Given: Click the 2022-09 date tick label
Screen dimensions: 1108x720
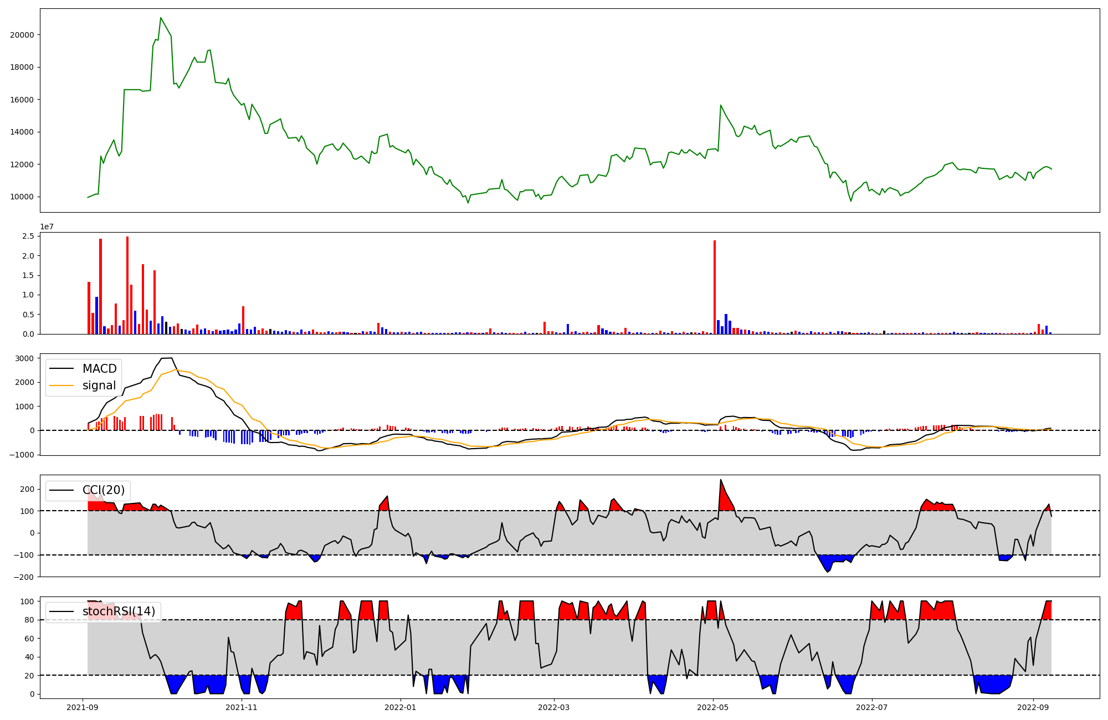Looking at the screenshot, I should (1033, 707).
